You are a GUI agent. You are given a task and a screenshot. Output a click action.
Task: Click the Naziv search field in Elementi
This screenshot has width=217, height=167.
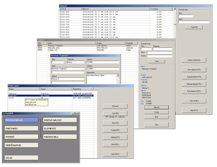194,22
